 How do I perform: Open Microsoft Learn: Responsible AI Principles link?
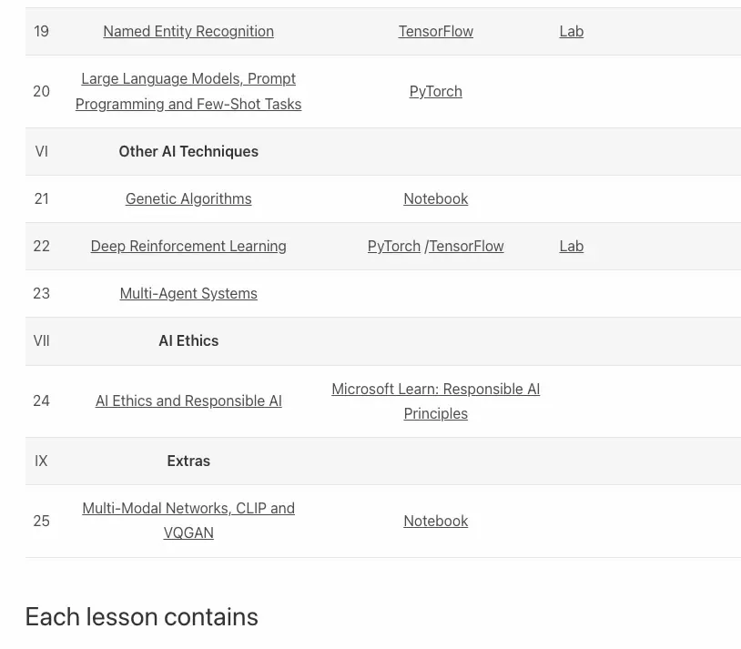pos(436,401)
